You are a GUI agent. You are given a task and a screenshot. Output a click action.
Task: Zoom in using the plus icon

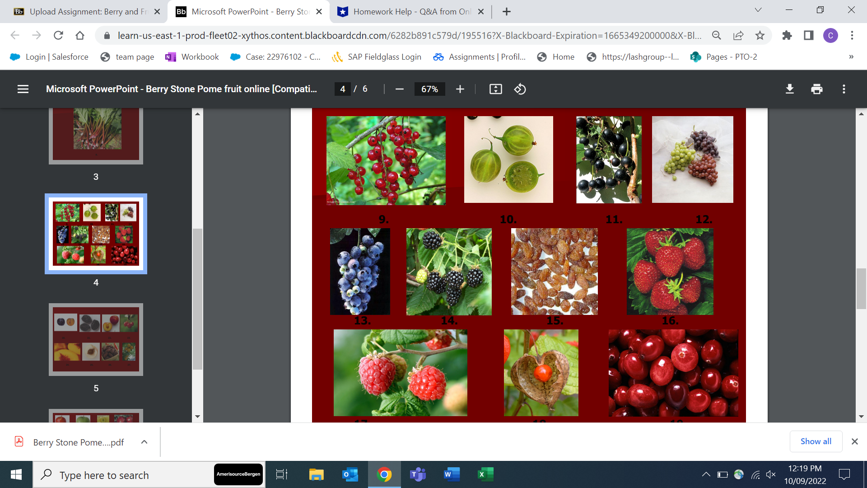(460, 89)
